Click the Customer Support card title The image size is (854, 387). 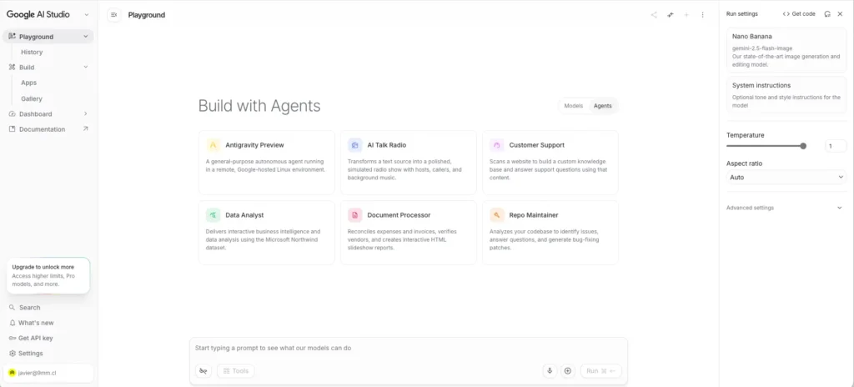(x=536, y=145)
